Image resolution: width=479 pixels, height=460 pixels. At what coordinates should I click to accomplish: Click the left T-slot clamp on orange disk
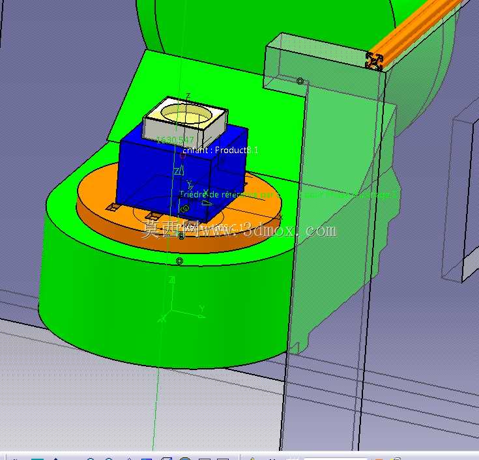coord(113,207)
